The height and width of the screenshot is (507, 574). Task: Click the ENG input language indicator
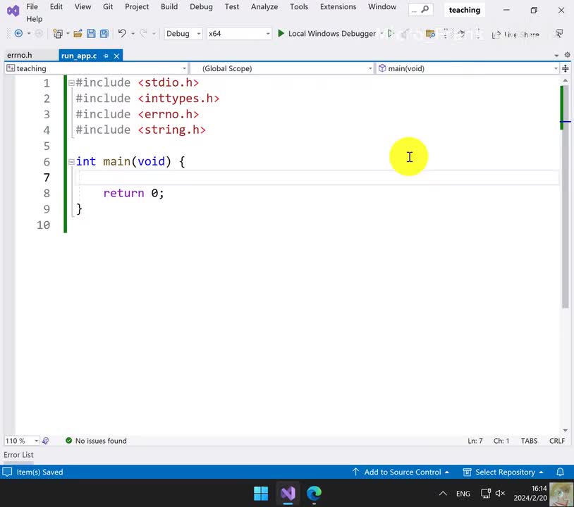[463, 494]
